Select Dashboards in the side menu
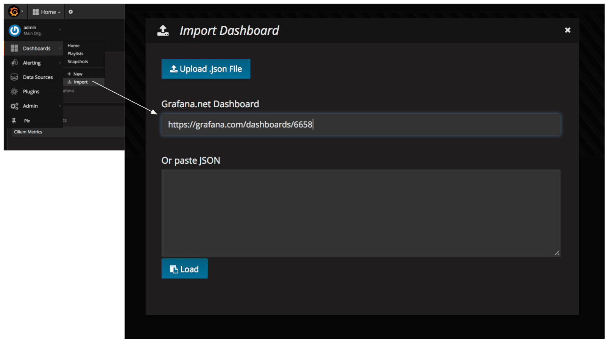The height and width of the screenshot is (344, 611). click(33, 48)
